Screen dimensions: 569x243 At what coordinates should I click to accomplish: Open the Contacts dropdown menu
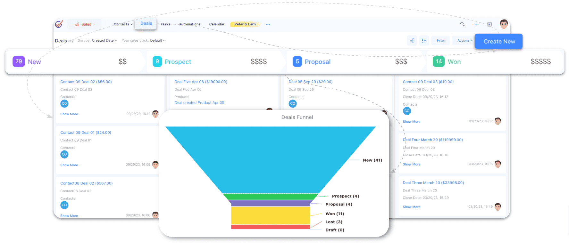123,24
